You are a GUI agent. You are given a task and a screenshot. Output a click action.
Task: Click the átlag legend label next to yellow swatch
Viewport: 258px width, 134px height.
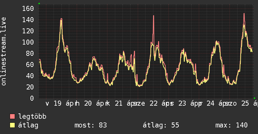(28, 125)
